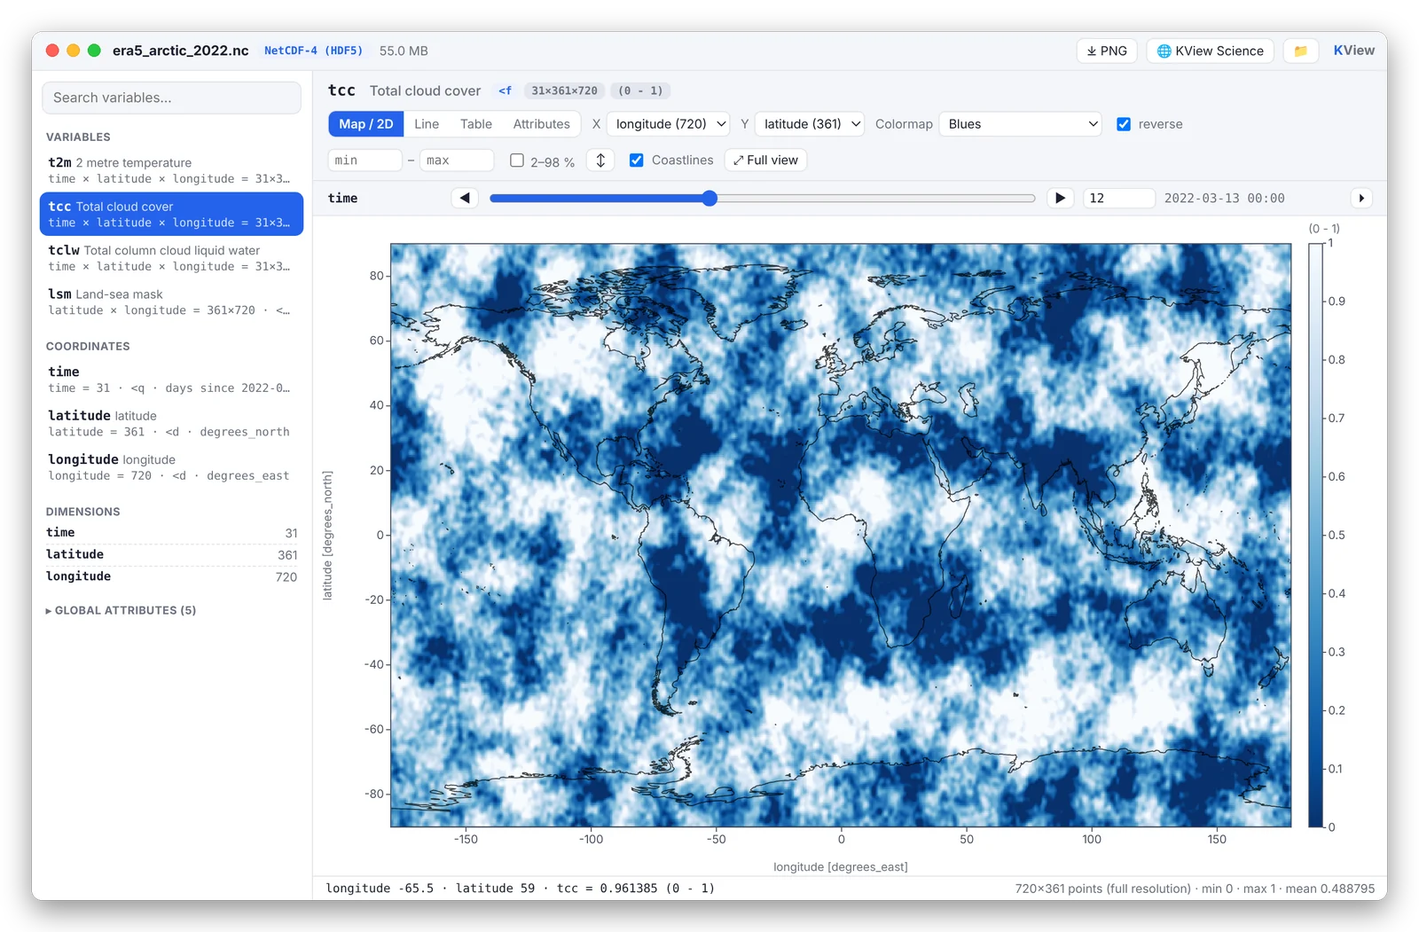Screen dimensions: 1419x932
Task: Click the flip vertical arrows icon
Action: tap(600, 161)
